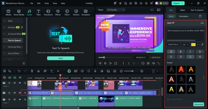Toggle lock on Video 3 track
208x109 pixels.
(x=9, y=83)
